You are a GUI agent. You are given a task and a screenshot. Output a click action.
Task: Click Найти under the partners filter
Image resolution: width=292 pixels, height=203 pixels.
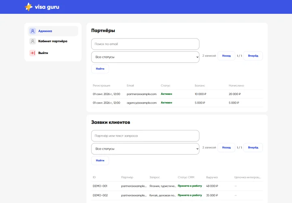click(100, 69)
